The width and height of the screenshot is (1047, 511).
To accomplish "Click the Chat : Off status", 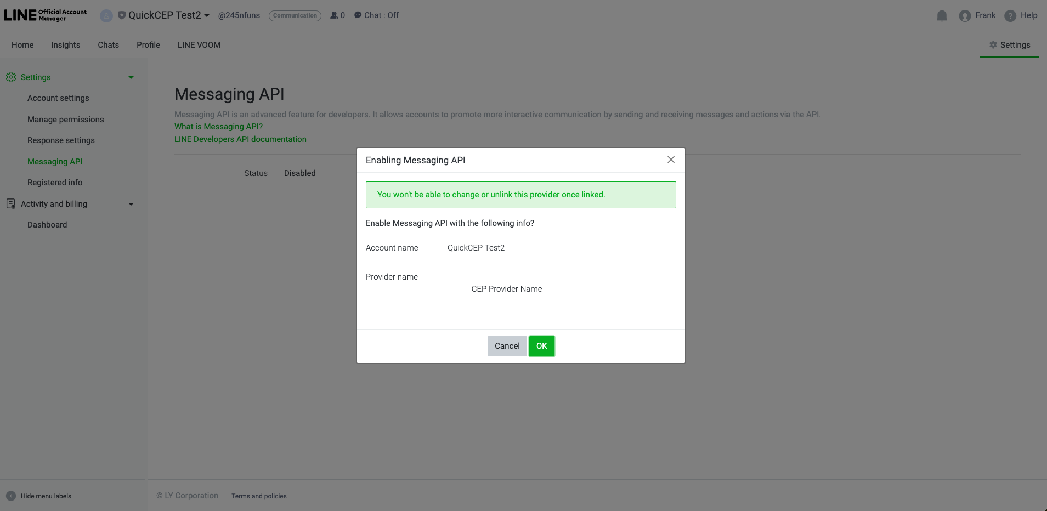I will coord(376,15).
